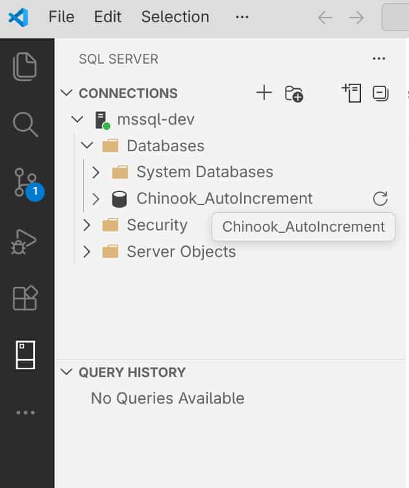
Task: Select the mssql-dev connection label
Action: point(156,119)
